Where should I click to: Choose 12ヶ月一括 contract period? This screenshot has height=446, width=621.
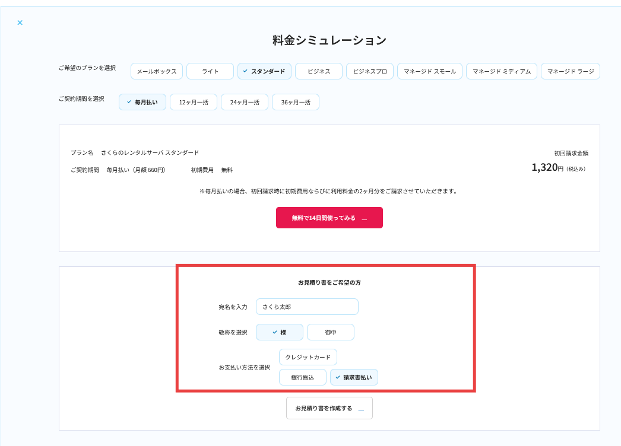[x=194, y=102]
